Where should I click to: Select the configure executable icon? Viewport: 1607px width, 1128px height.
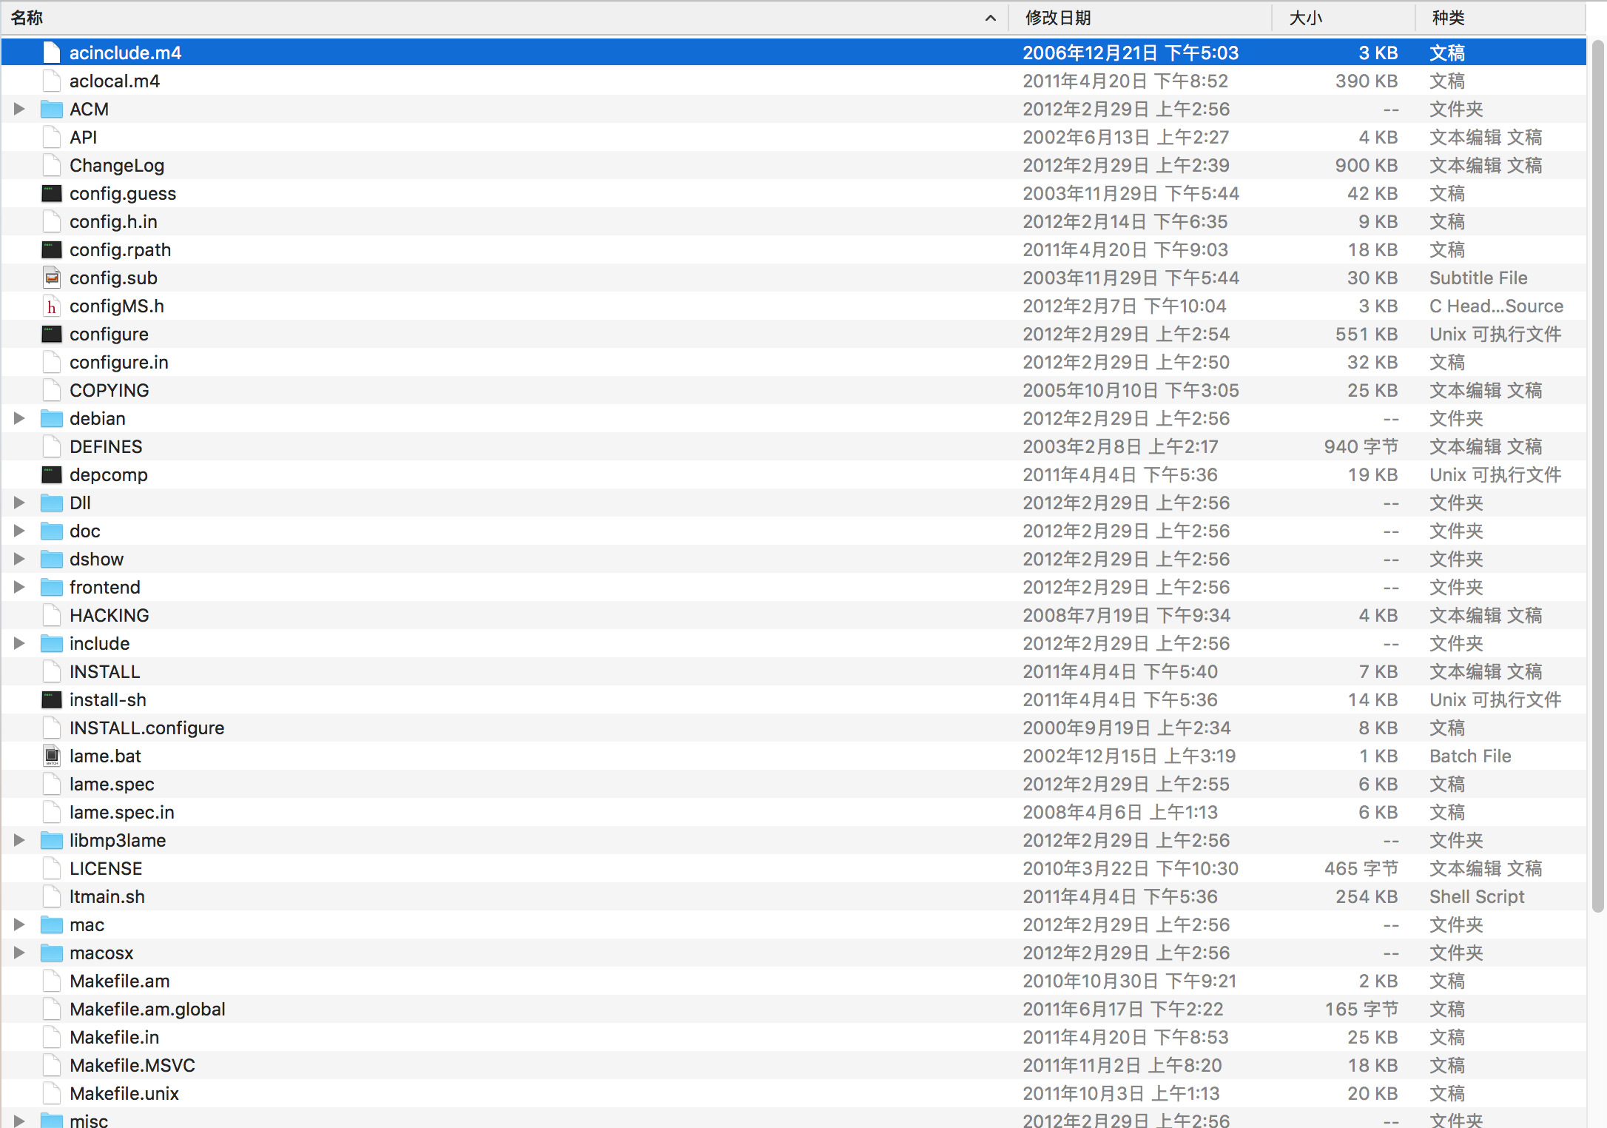point(52,334)
